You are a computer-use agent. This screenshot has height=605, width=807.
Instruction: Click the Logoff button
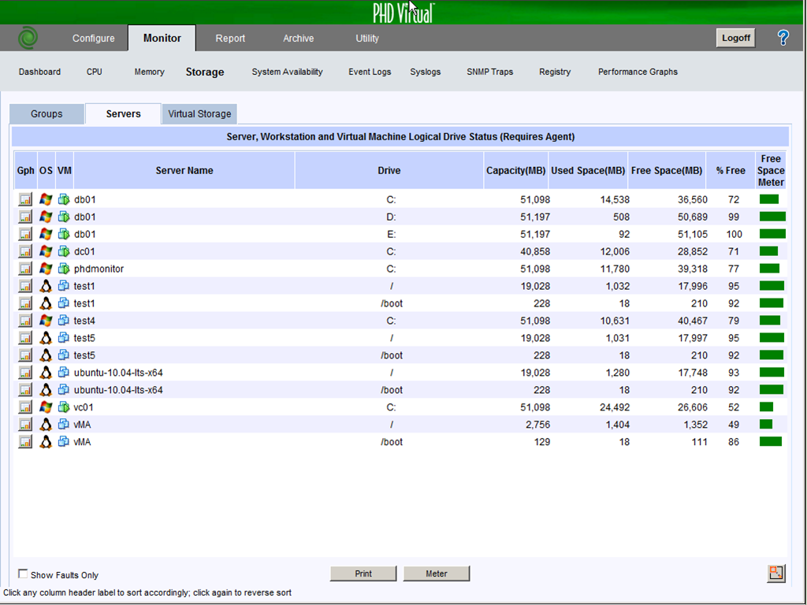pyautogui.click(x=735, y=38)
